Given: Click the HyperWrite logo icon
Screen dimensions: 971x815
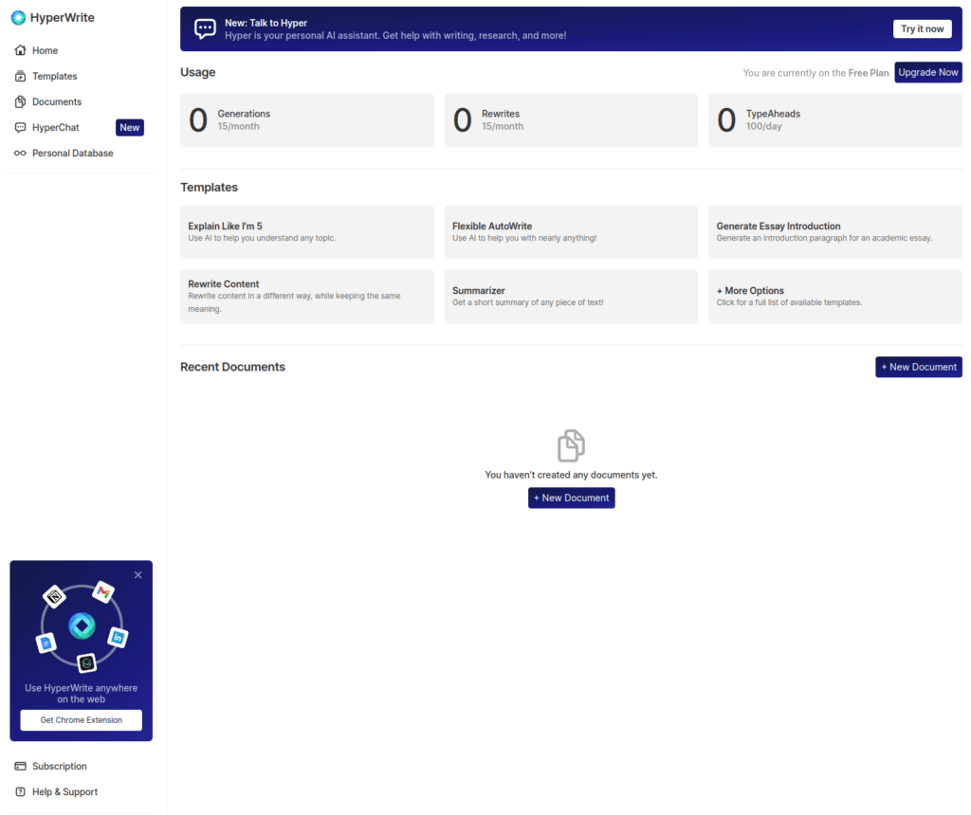Looking at the screenshot, I should click(x=19, y=18).
